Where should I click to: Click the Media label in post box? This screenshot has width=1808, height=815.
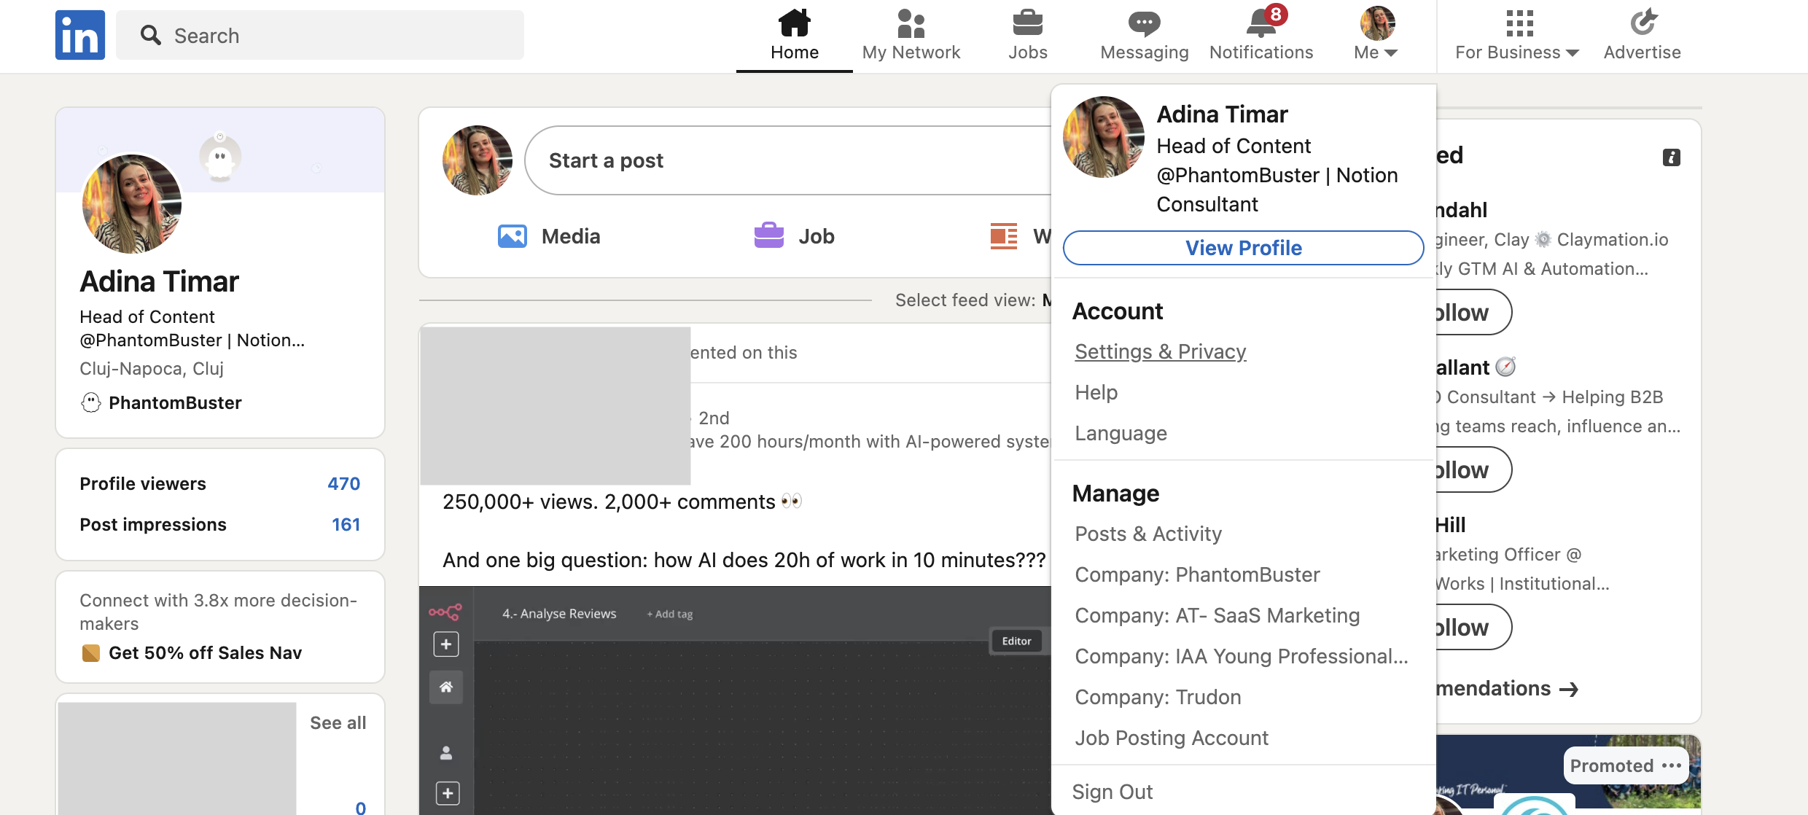coord(571,236)
